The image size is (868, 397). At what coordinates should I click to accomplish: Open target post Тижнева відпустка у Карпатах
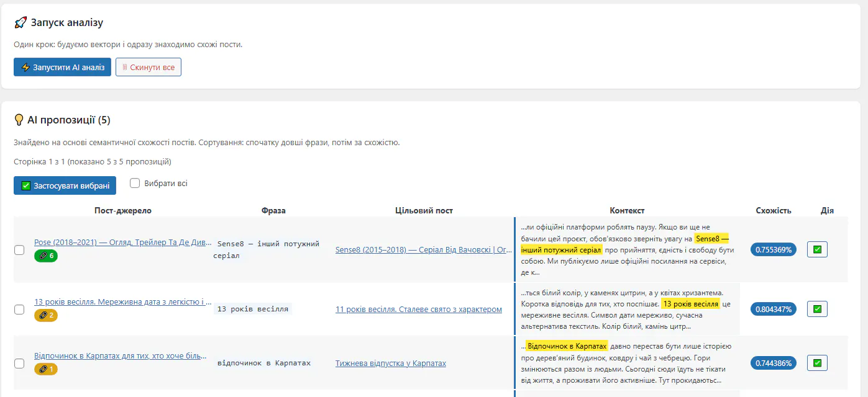point(391,363)
